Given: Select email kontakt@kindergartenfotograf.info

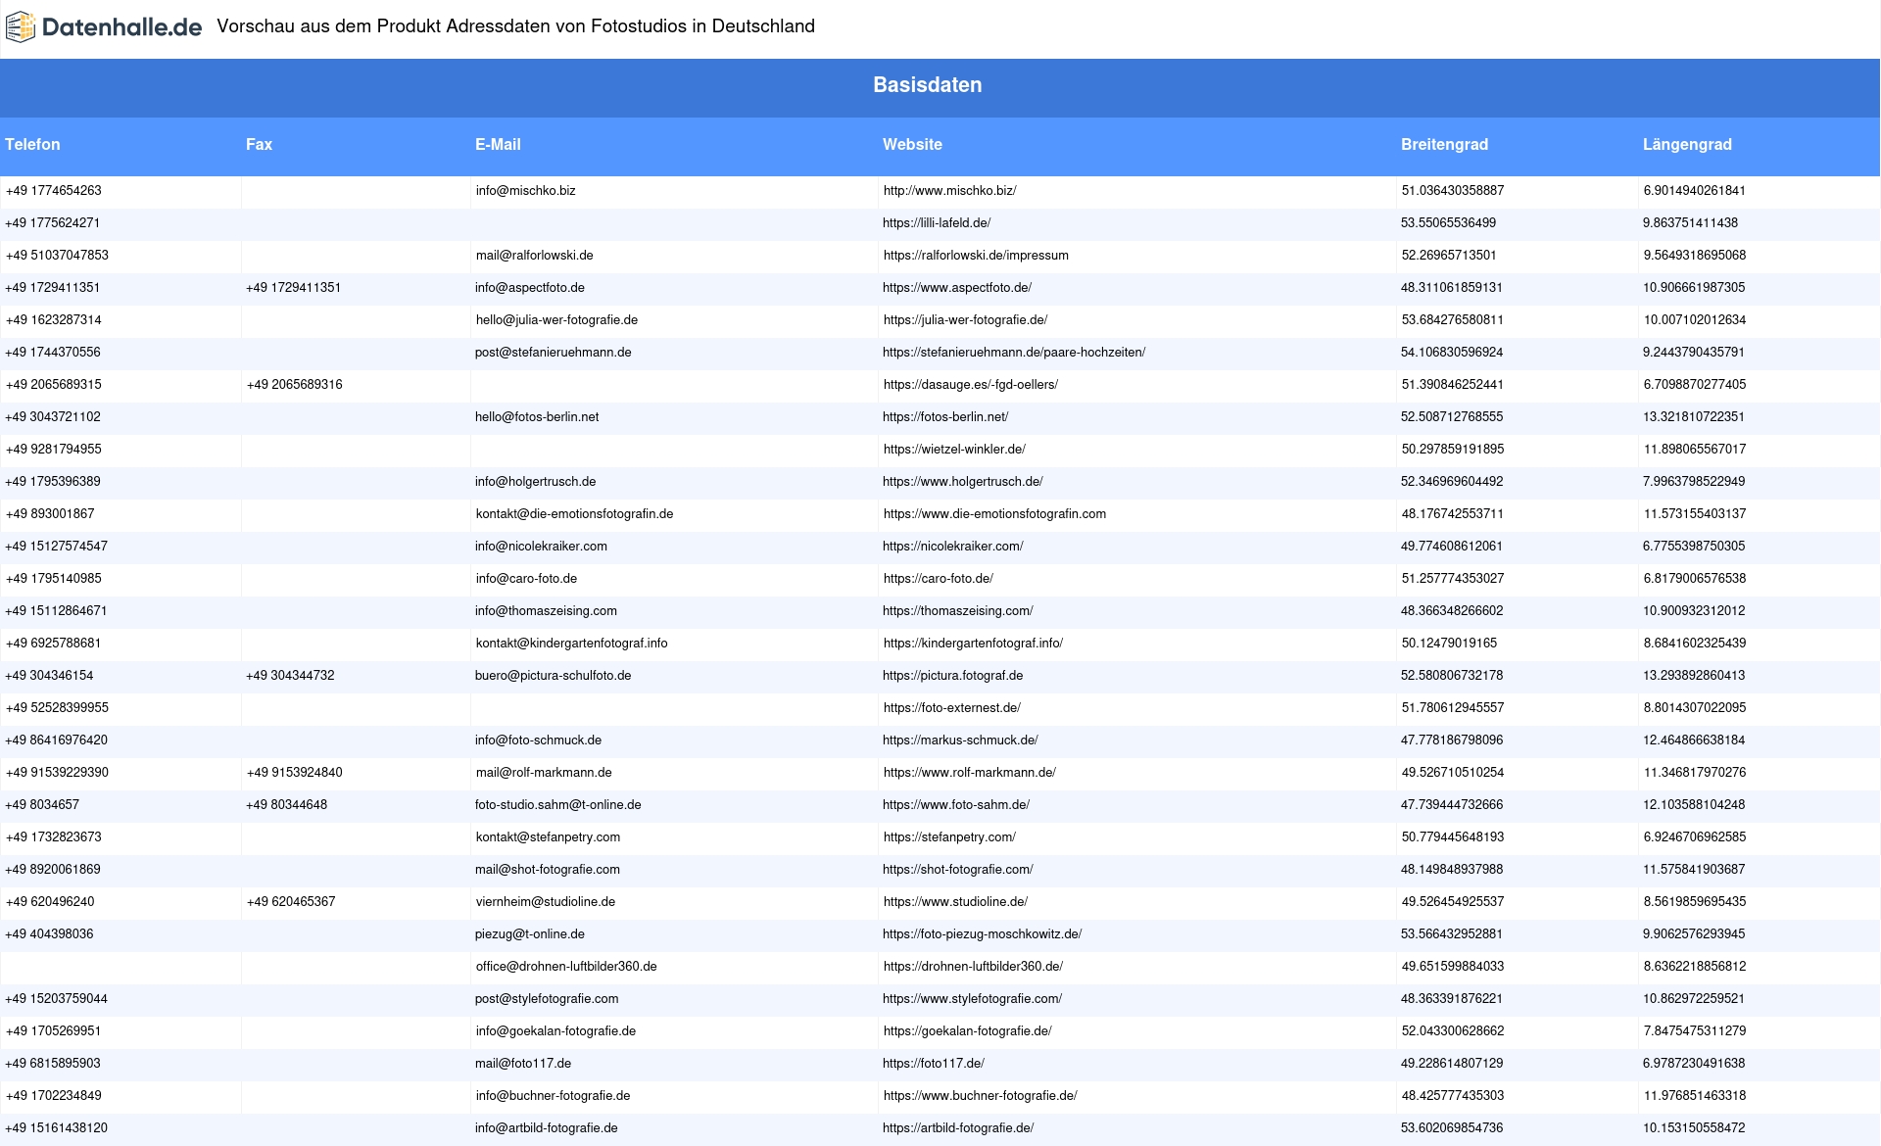Looking at the screenshot, I should (572, 644).
